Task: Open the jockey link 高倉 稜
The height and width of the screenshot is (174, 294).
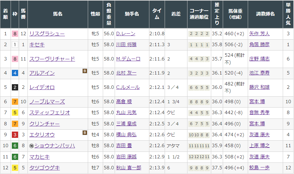Action: 124,102
